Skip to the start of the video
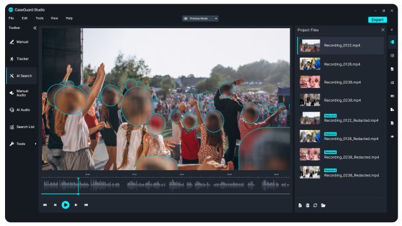The image size is (402, 226). coord(45,205)
